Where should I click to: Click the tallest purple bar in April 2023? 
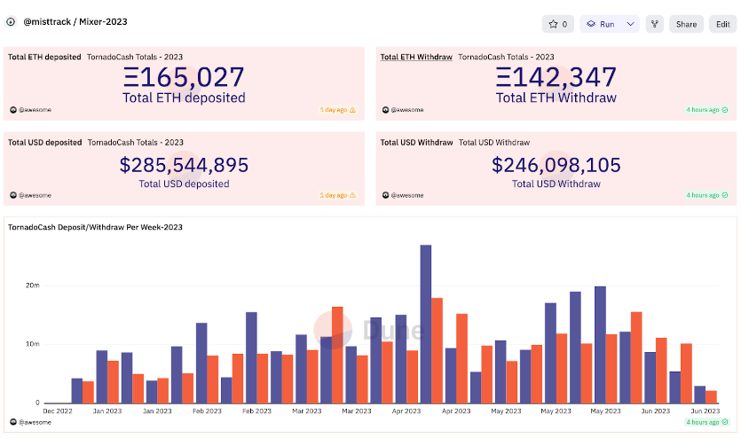[x=426, y=324]
